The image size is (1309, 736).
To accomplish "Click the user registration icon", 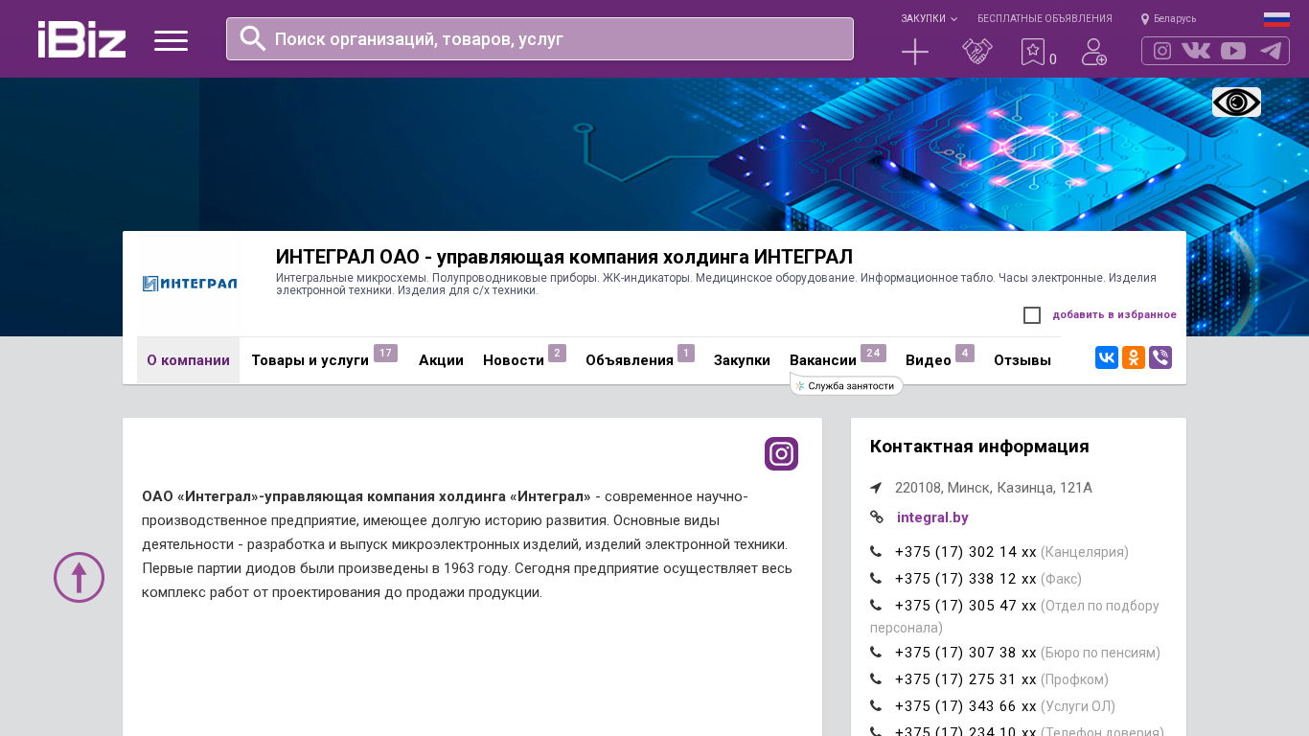I will pos(1094,52).
